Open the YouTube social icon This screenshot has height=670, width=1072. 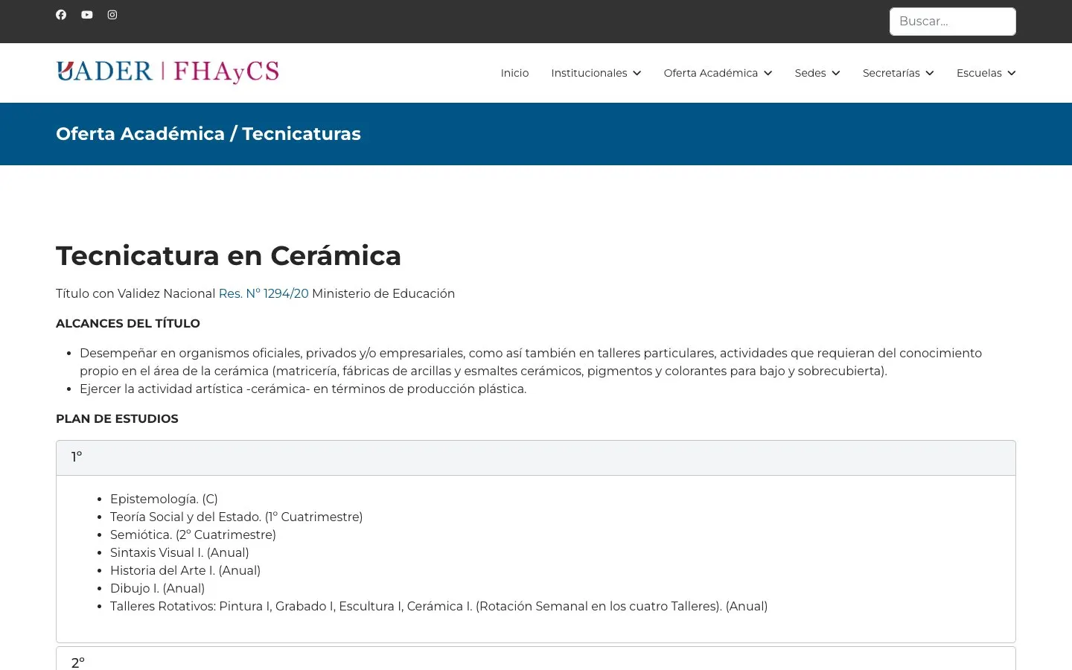[87, 15]
